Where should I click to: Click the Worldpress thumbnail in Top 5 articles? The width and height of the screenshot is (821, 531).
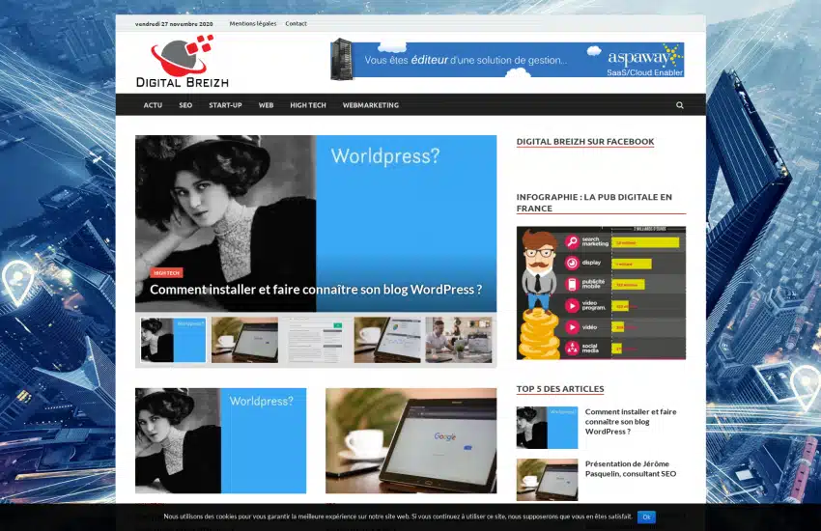(547, 428)
